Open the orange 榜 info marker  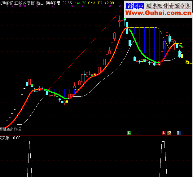tap(169, 133)
